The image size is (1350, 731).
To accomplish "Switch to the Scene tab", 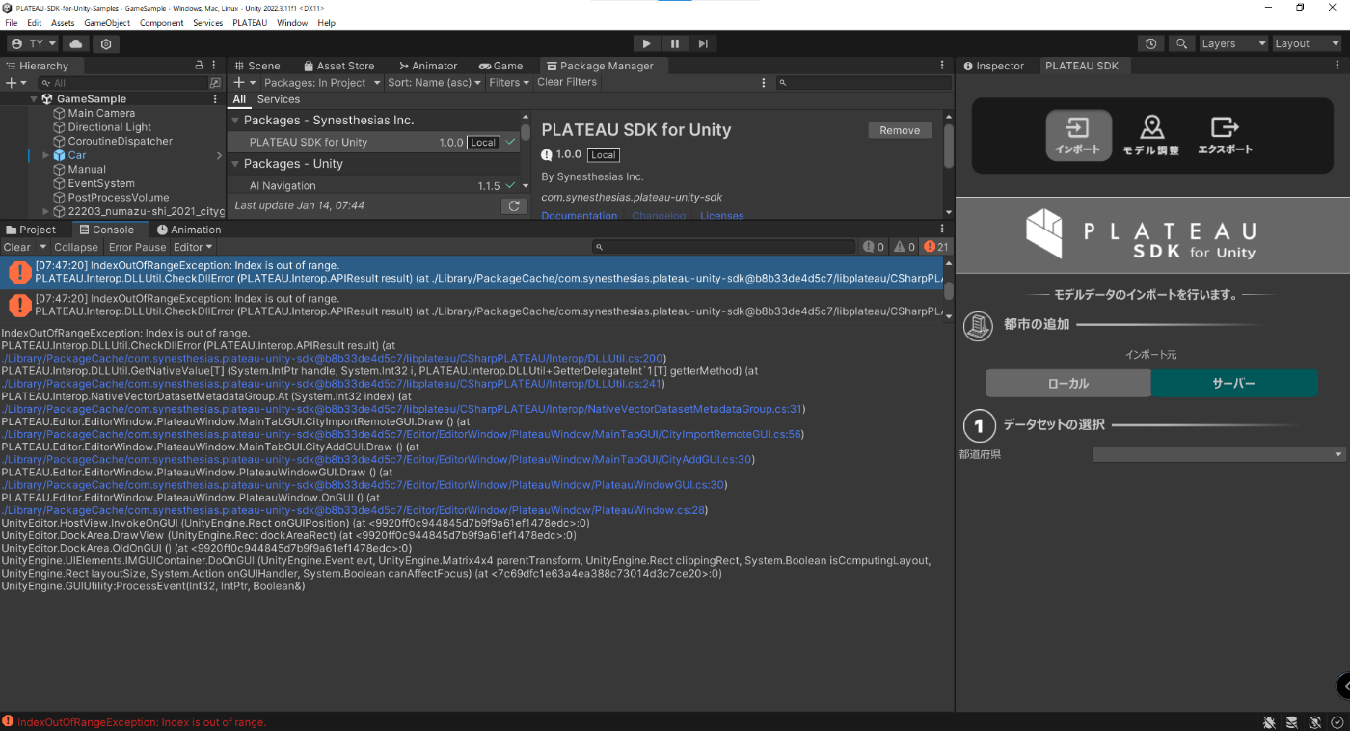I will (x=256, y=66).
